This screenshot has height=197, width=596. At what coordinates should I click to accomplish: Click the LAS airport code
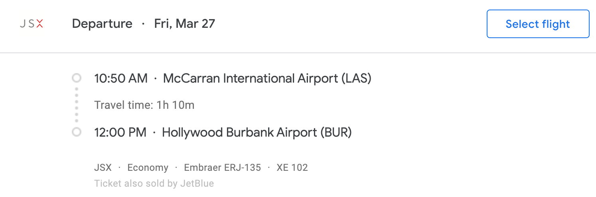click(x=356, y=79)
